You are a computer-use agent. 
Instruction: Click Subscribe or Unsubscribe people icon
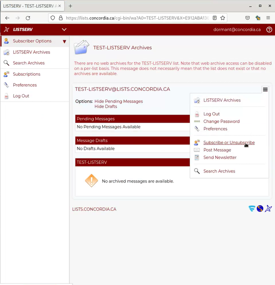tap(197, 143)
